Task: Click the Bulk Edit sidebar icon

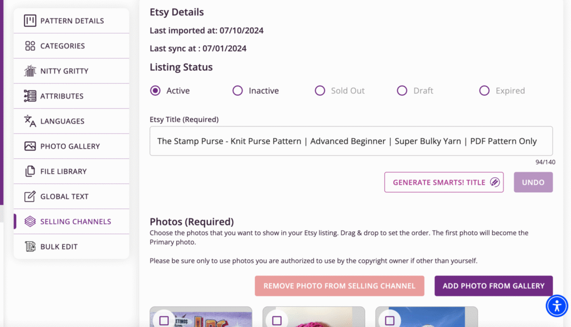Action: [x=30, y=247]
